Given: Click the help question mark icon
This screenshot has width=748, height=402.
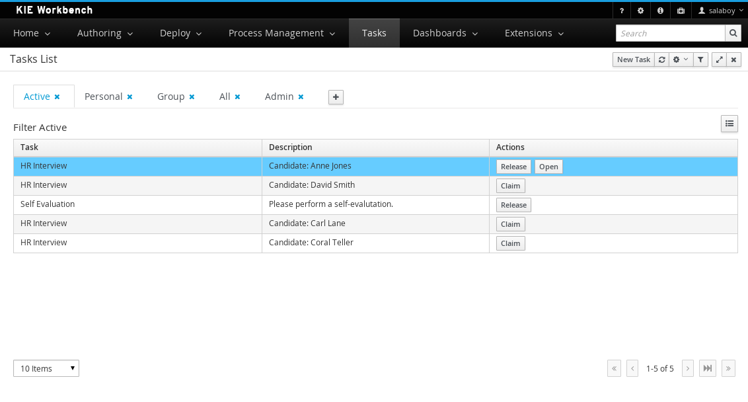Looking at the screenshot, I should pos(622,11).
